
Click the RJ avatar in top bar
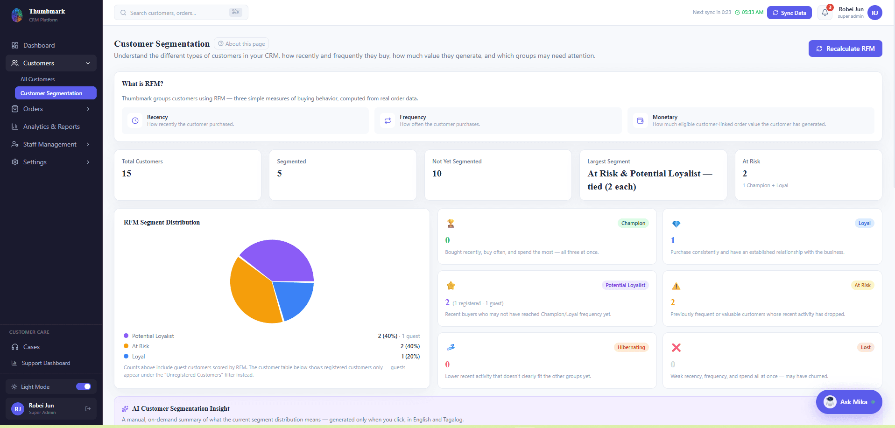point(875,13)
